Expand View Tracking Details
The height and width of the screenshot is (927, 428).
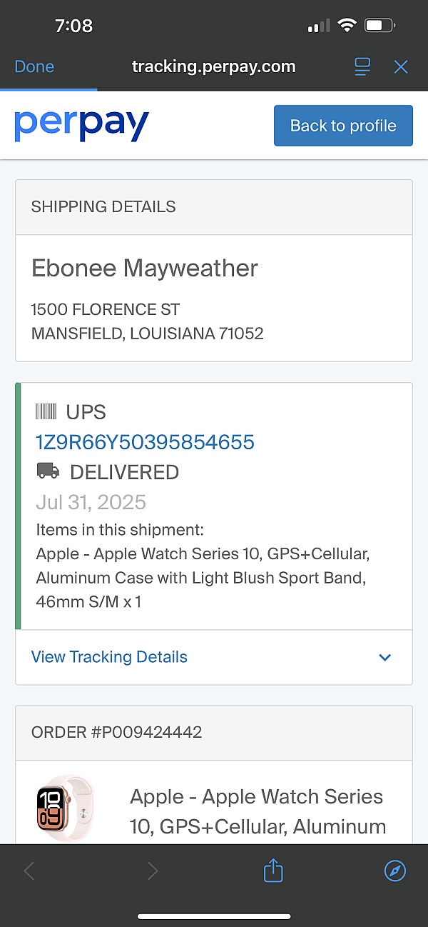[x=109, y=657]
